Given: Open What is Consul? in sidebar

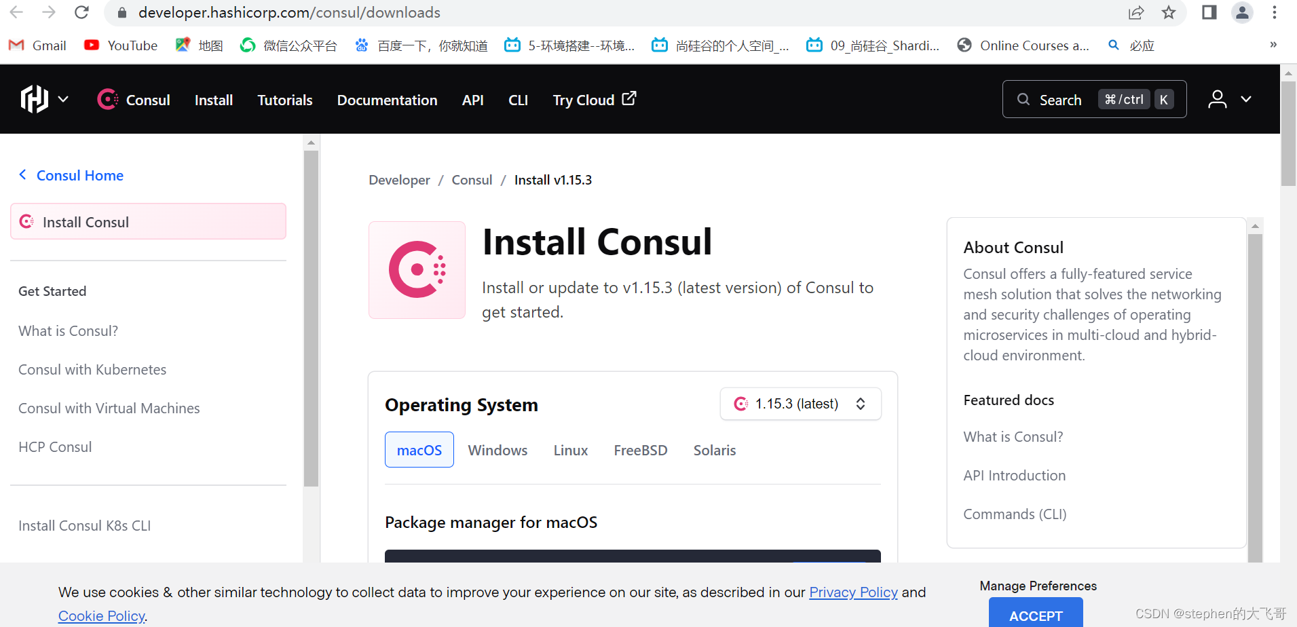Looking at the screenshot, I should (x=68, y=330).
